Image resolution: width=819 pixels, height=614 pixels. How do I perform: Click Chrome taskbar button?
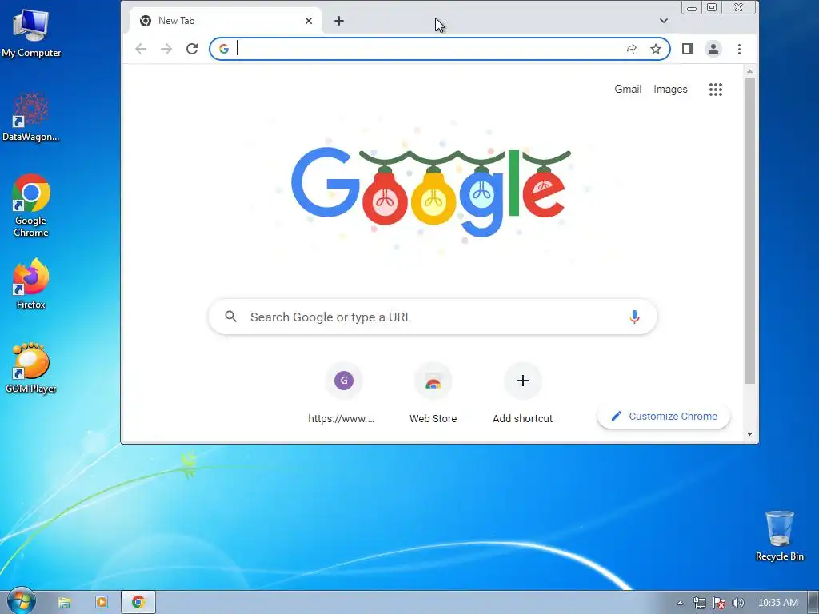pos(138,603)
